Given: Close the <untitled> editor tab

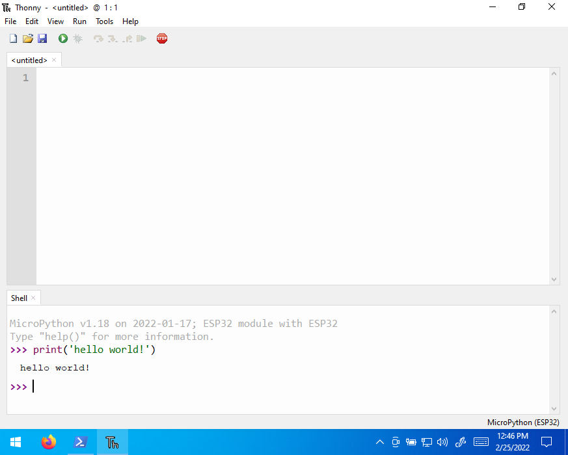Looking at the screenshot, I should [54, 60].
